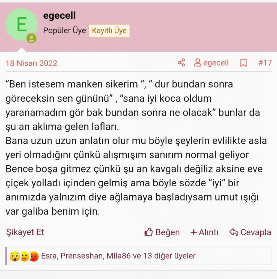
Task: Click the reply arrow icon beside Cevapla
Action: coord(234,232)
